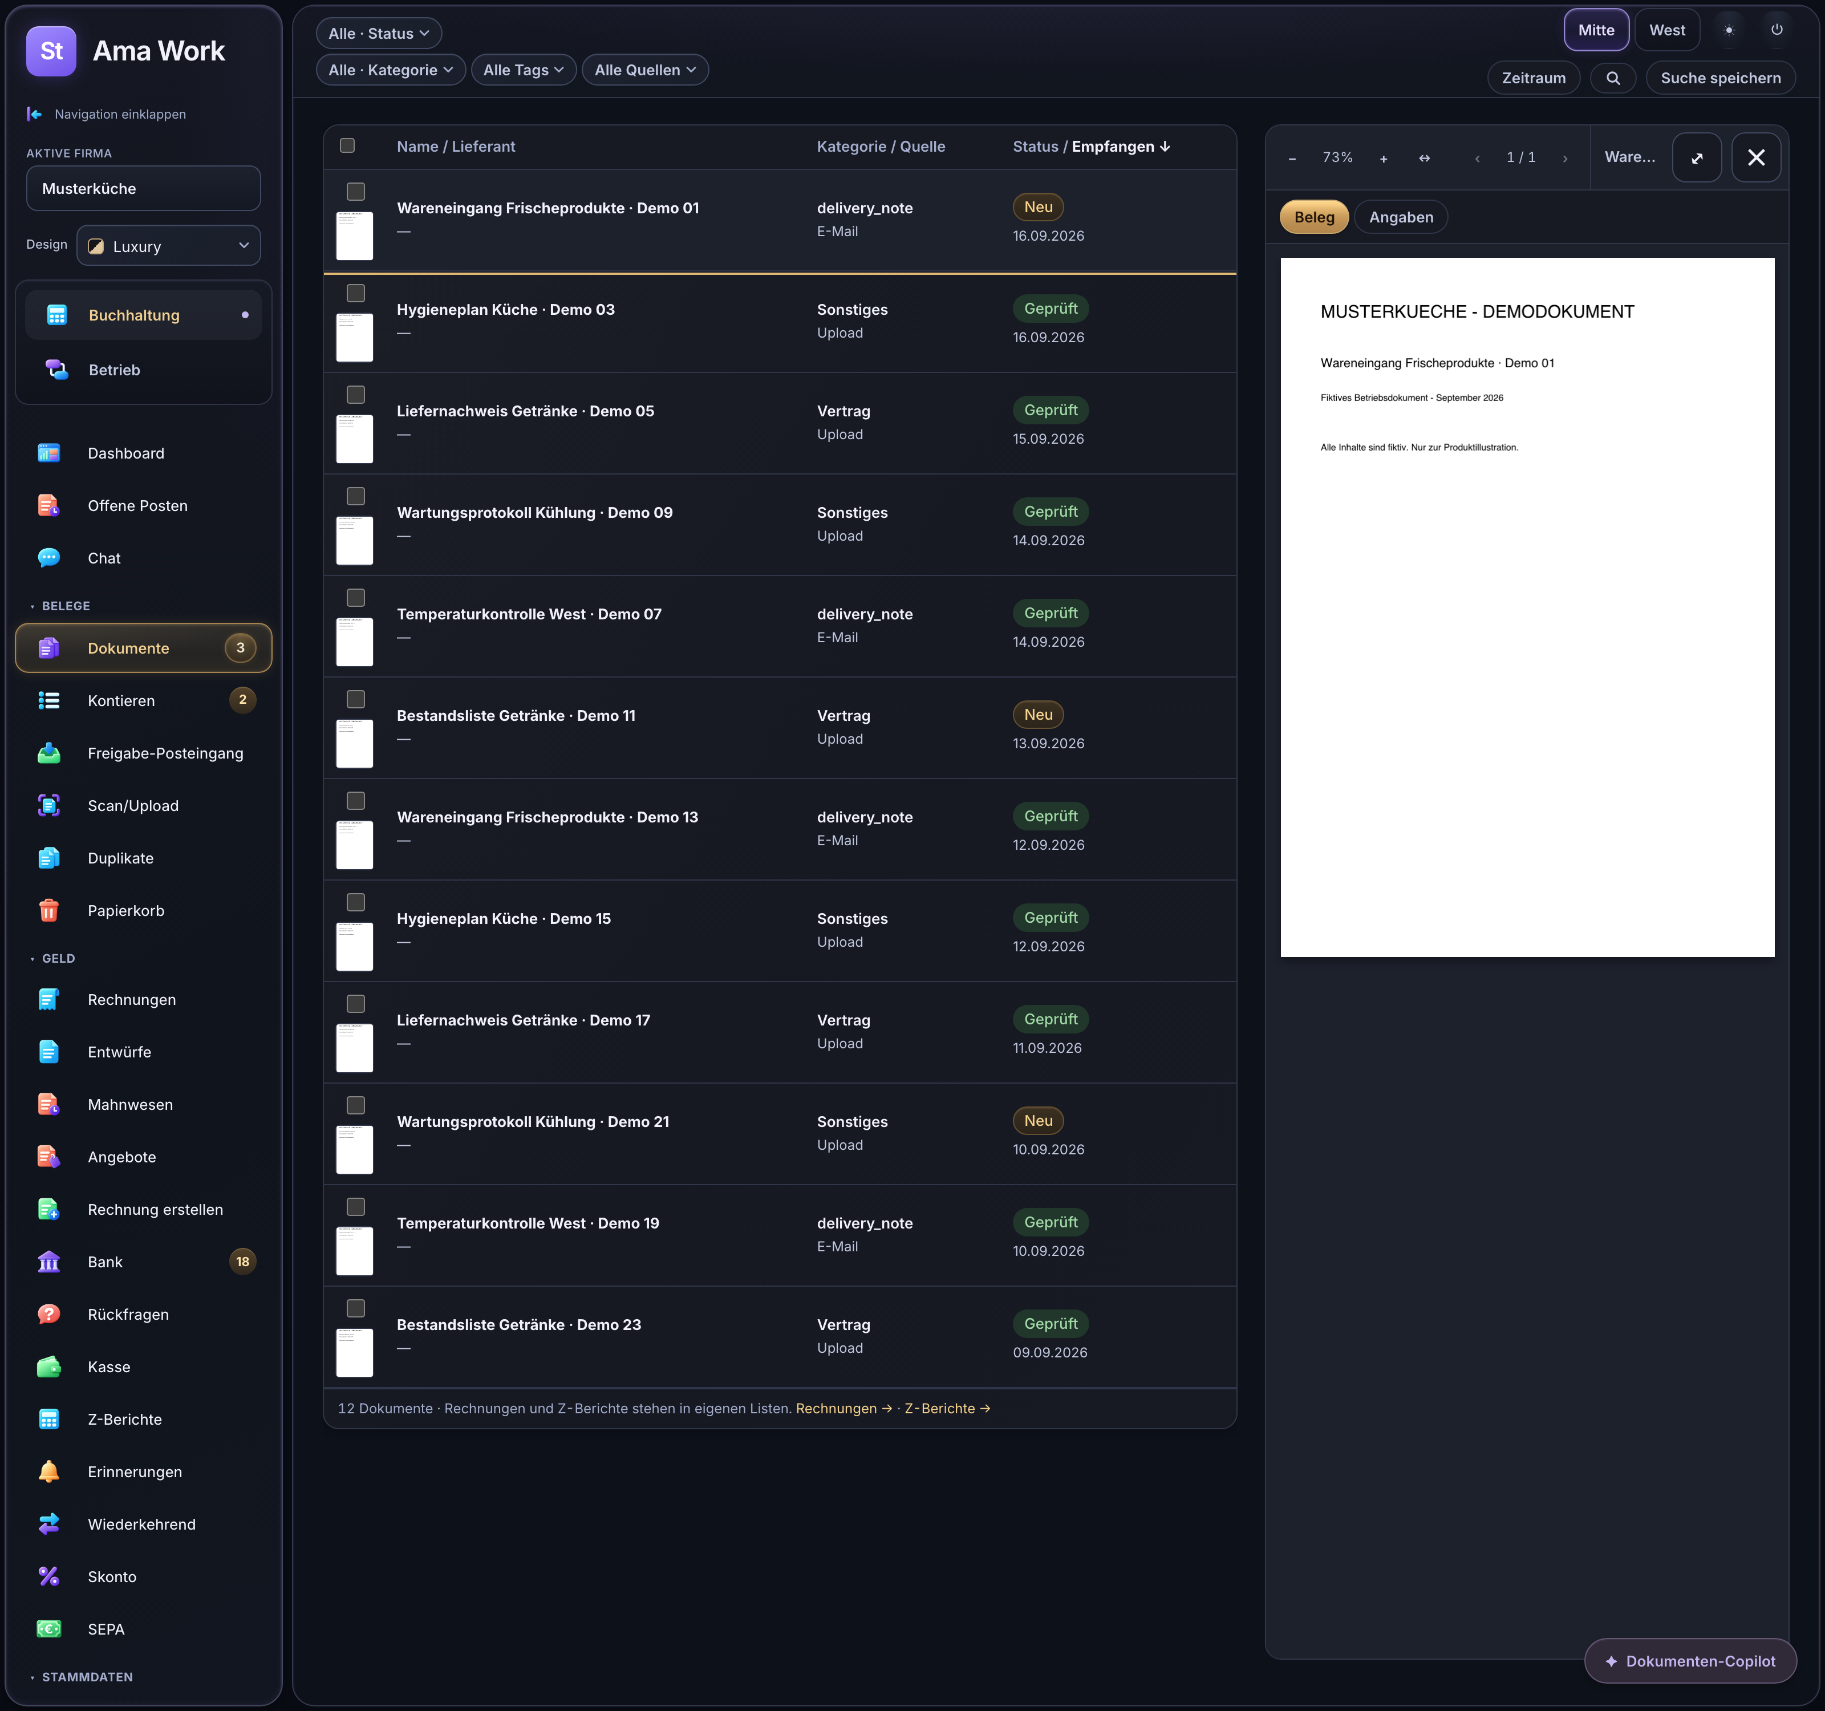Image resolution: width=1825 pixels, height=1711 pixels.
Task: Switch to the Angaben tab
Action: click(x=1401, y=217)
